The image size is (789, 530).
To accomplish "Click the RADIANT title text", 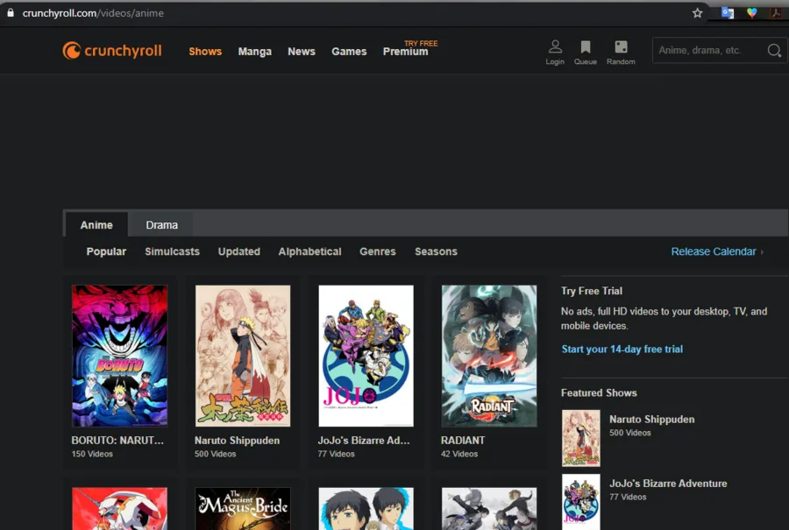I will tap(463, 441).
